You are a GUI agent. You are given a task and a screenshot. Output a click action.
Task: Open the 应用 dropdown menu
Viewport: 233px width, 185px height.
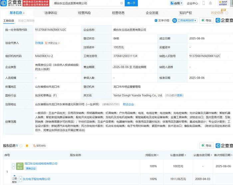tap(176, 3)
